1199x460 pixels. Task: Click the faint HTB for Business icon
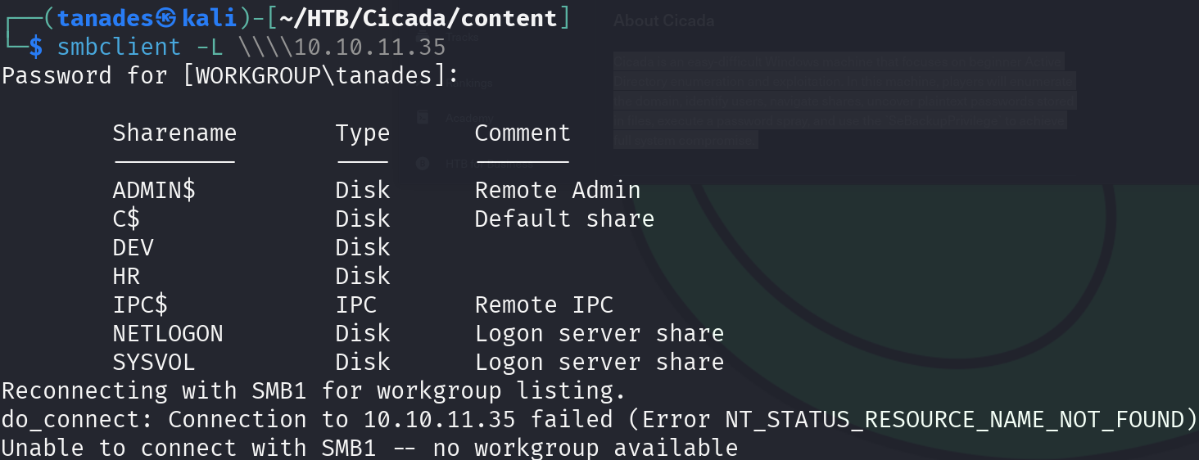coord(423,163)
